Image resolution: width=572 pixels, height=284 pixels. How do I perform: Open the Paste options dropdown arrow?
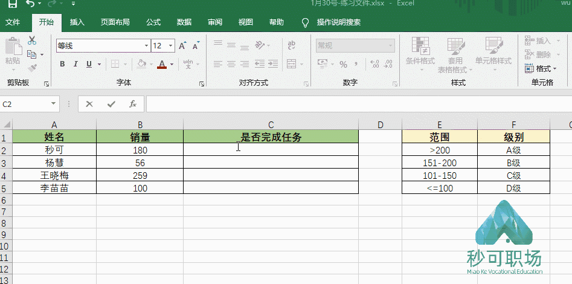click(x=13, y=69)
